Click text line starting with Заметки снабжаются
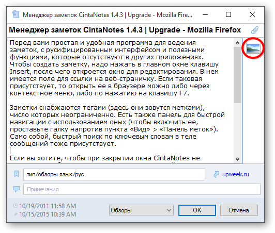The image size is (275, 233). pos(107,108)
